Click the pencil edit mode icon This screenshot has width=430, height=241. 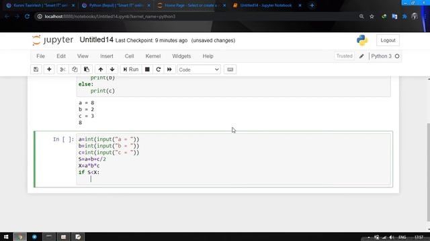coord(361,56)
